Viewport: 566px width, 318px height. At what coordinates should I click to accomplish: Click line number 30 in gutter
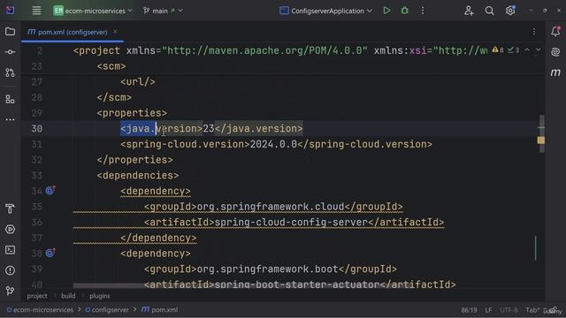(36, 129)
